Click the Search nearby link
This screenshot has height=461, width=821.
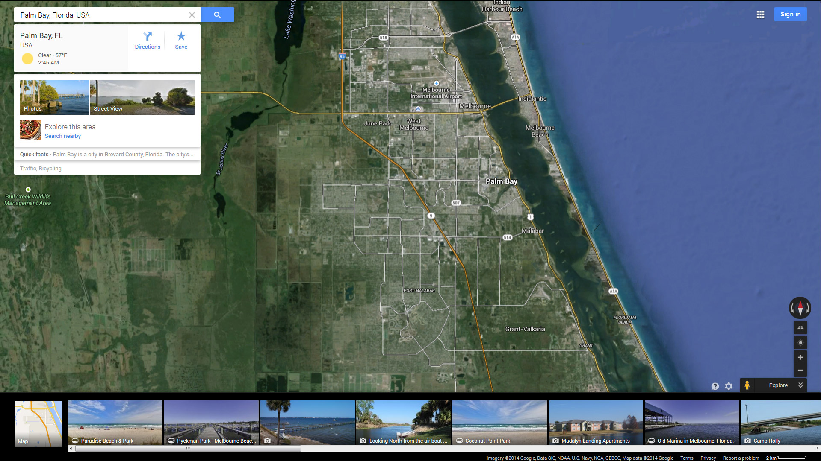click(63, 136)
